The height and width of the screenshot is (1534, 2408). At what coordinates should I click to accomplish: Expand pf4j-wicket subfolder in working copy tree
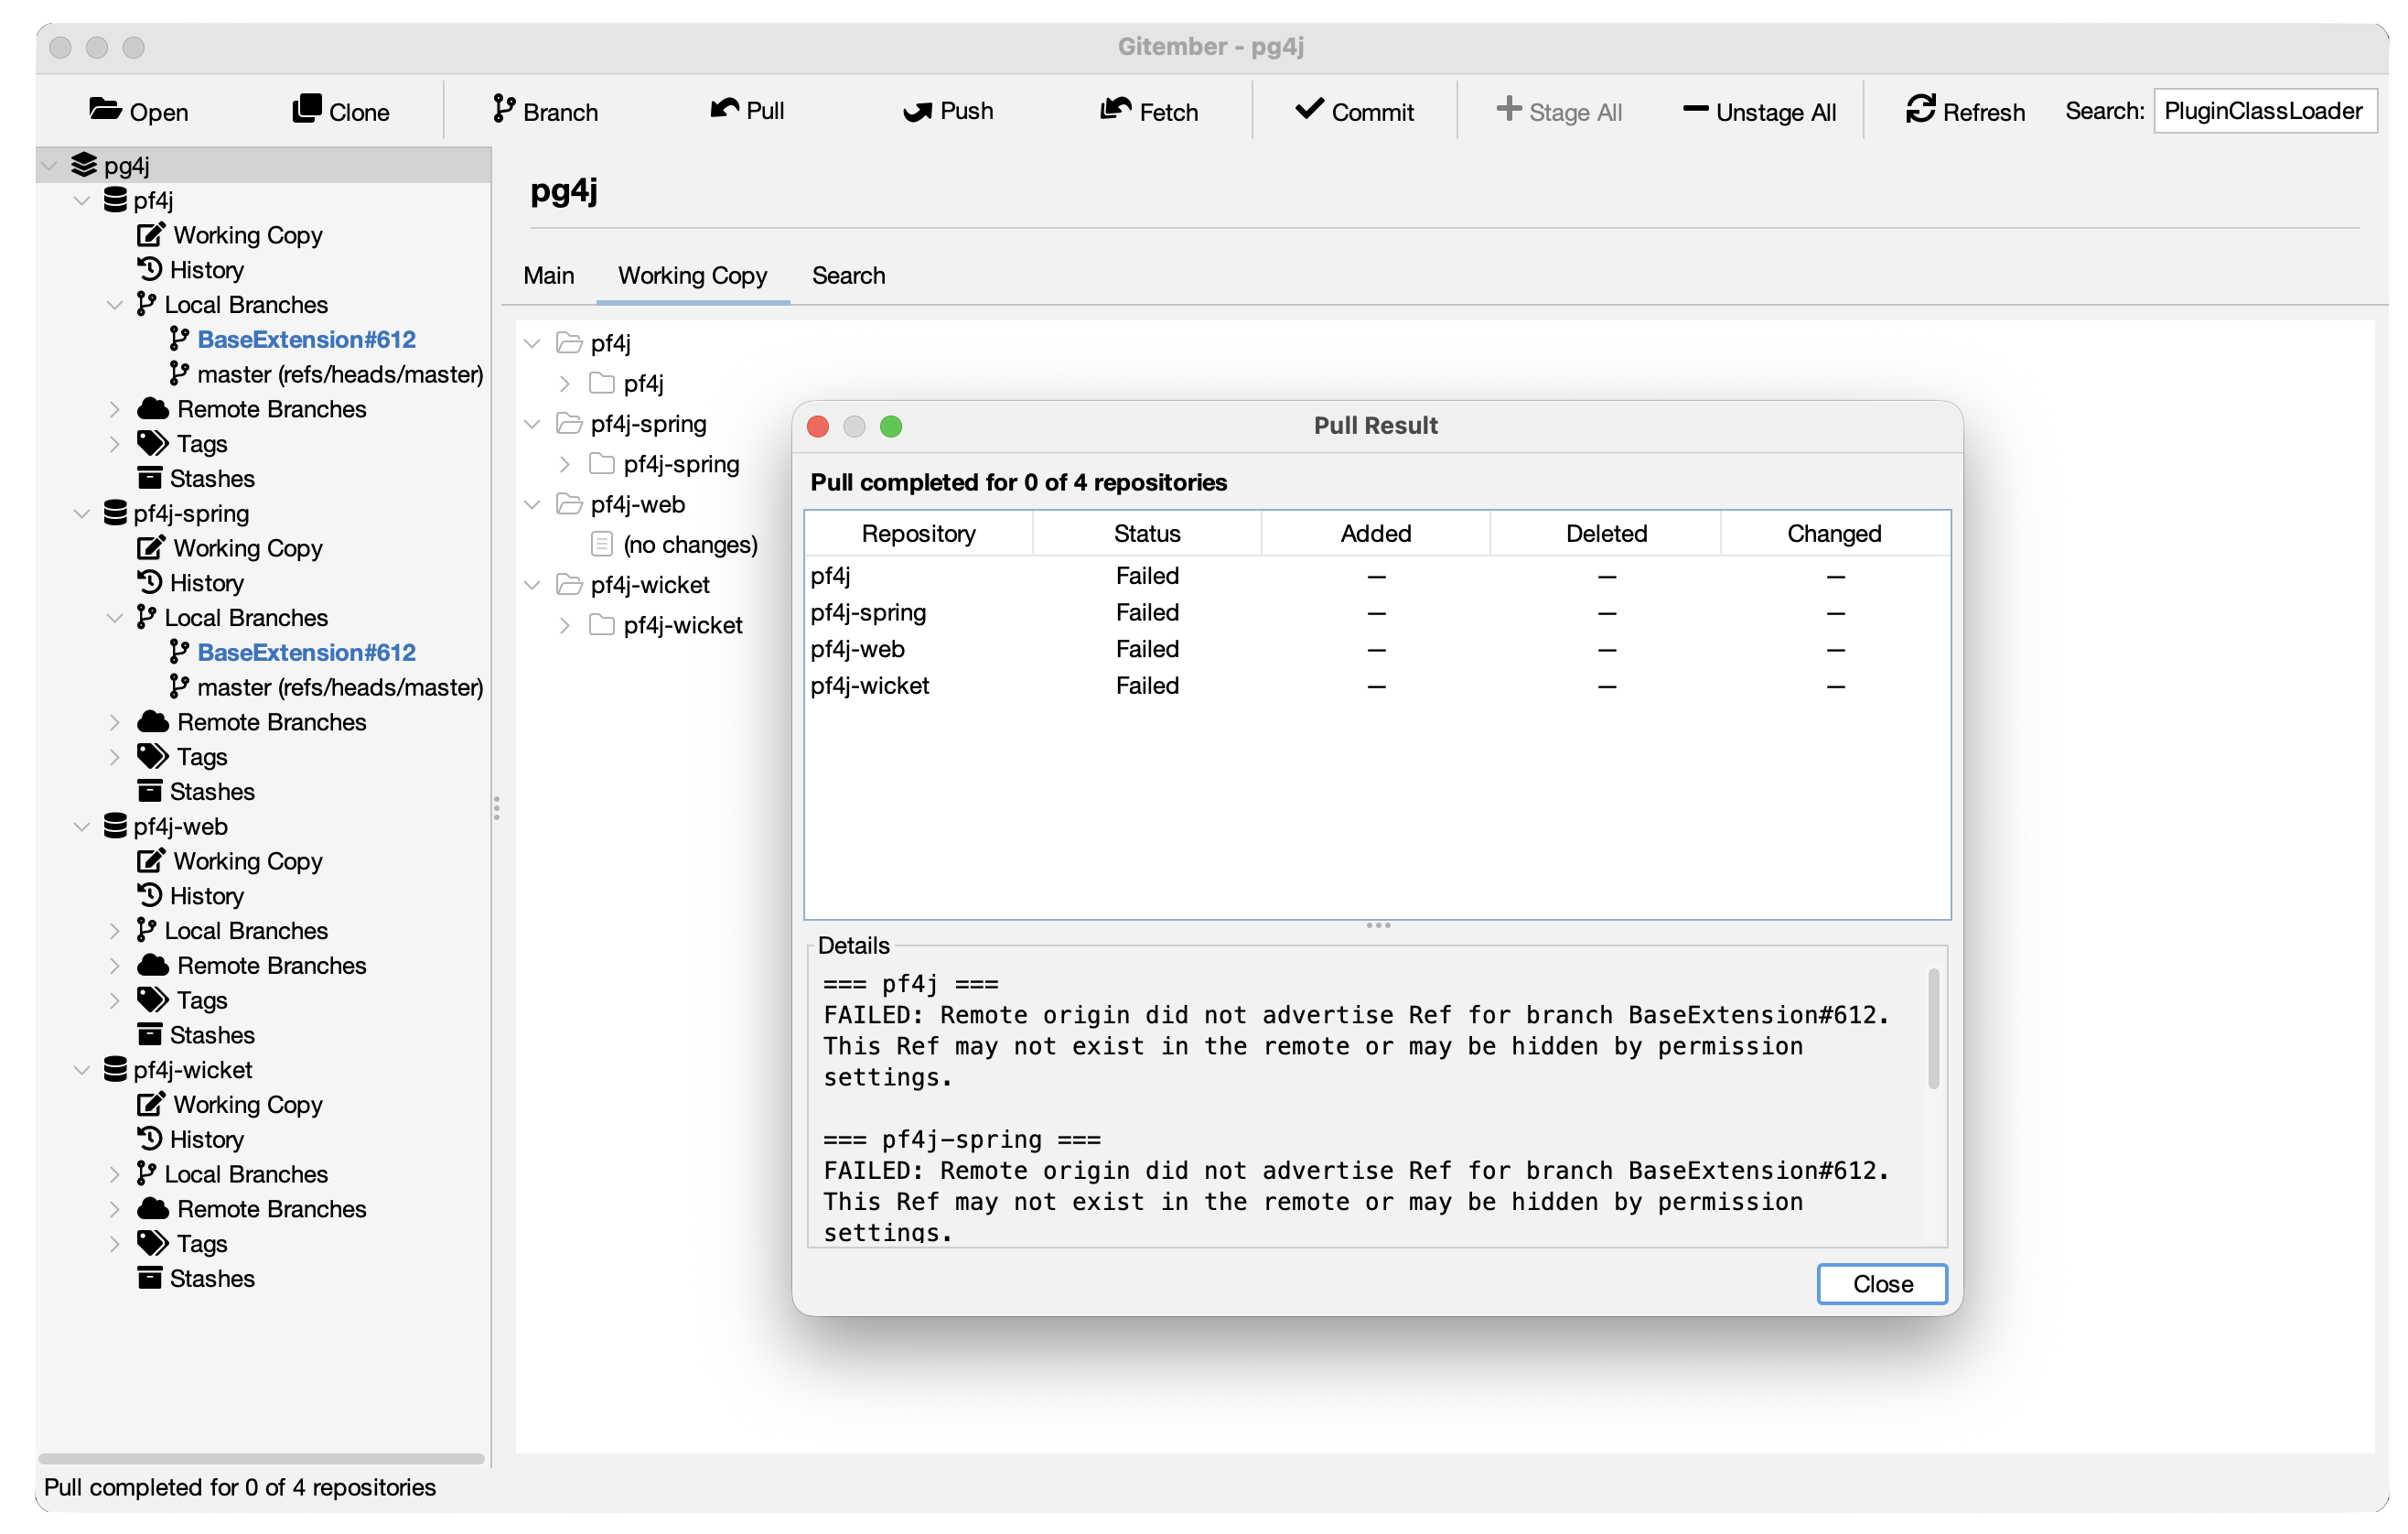[565, 625]
